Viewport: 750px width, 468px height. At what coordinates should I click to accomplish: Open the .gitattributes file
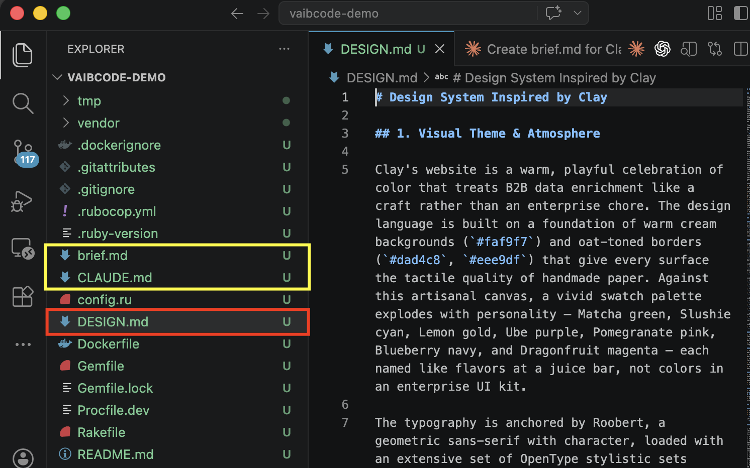click(177, 167)
